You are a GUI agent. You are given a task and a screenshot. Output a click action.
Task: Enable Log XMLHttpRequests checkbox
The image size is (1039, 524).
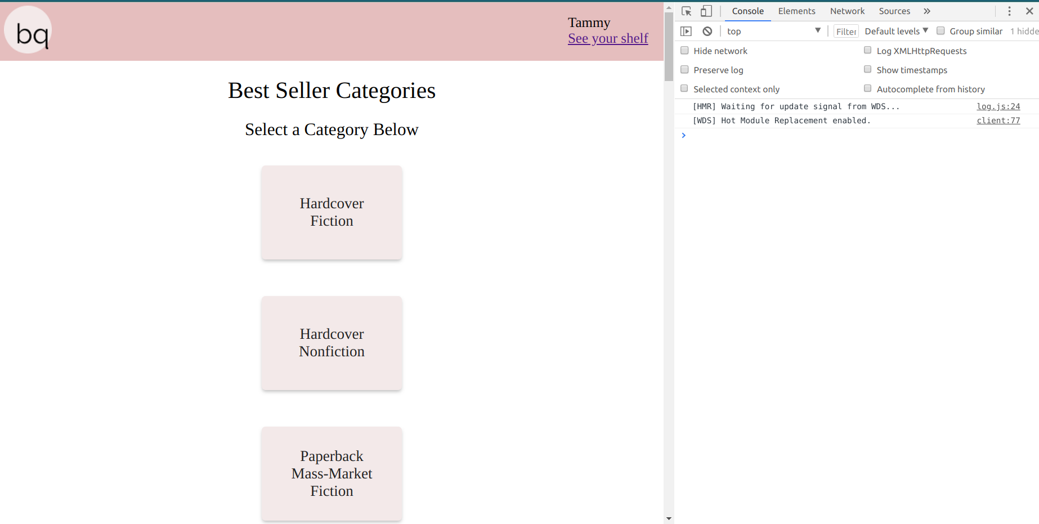tap(867, 51)
